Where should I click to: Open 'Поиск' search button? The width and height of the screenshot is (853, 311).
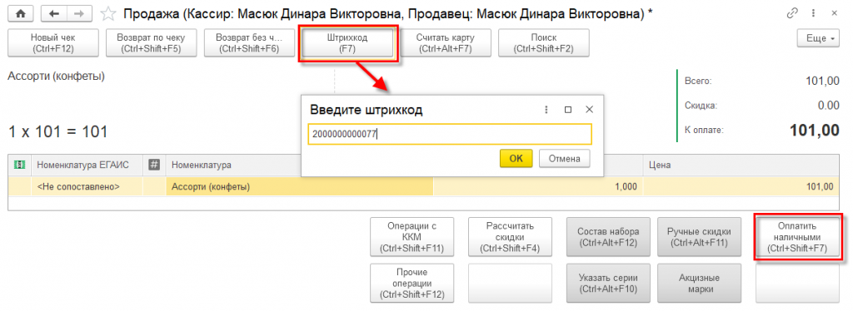(x=544, y=43)
